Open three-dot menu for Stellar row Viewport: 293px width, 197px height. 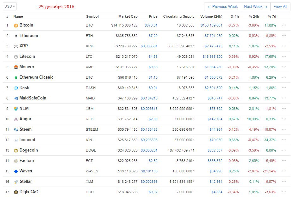click(x=284, y=181)
